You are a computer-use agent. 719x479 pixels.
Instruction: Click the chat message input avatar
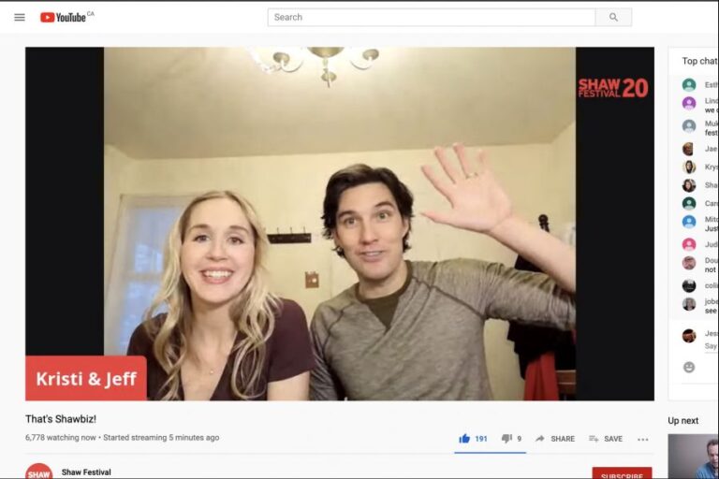(689, 336)
